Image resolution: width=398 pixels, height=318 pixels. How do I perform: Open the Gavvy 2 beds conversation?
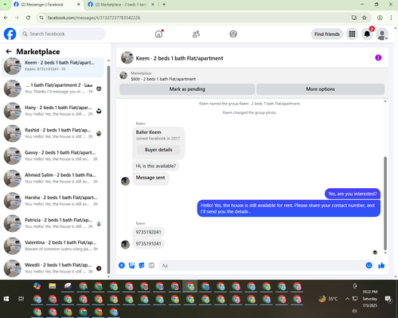click(53, 155)
